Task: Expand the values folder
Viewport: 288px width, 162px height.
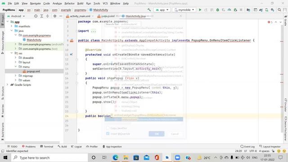Action: tap(16, 80)
